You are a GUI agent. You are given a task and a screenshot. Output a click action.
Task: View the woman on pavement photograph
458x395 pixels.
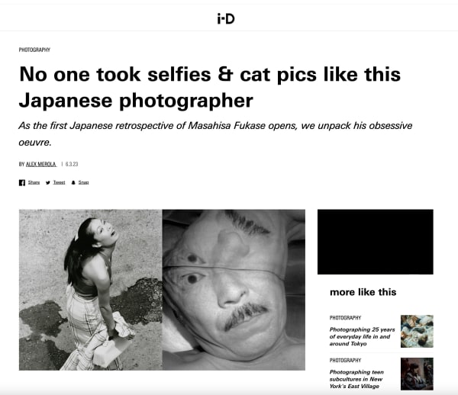point(91,290)
